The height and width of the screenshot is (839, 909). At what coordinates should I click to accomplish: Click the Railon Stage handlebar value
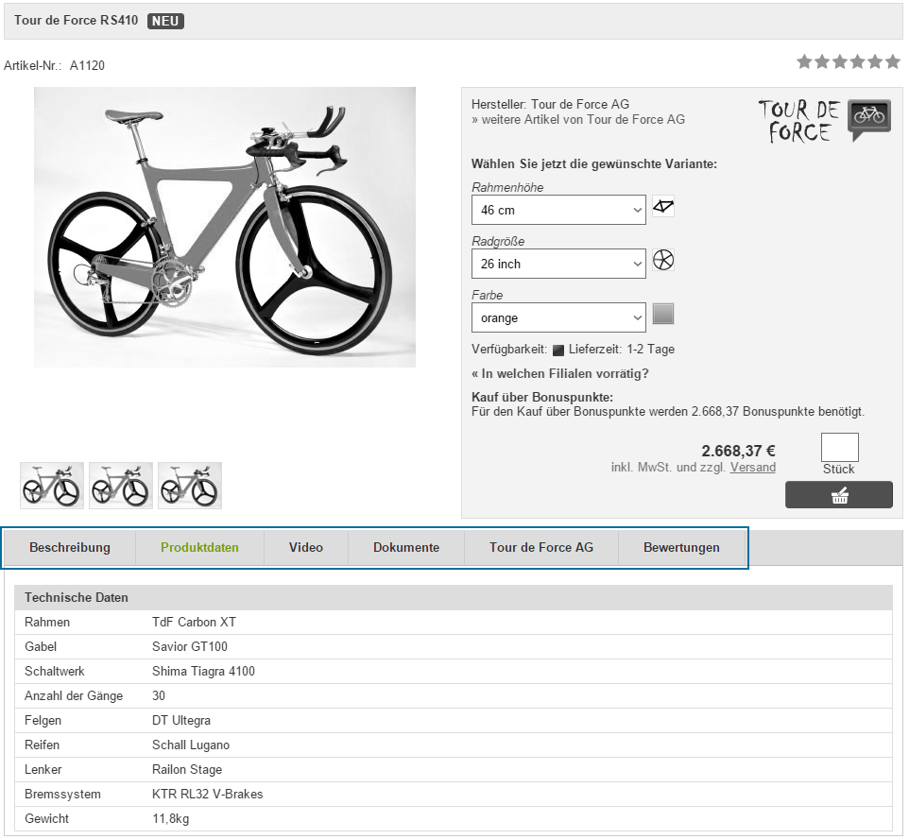(187, 769)
